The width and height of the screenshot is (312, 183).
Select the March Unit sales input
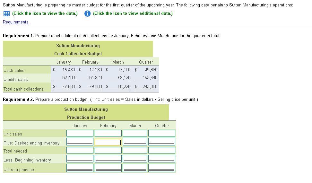click(x=135, y=133)
